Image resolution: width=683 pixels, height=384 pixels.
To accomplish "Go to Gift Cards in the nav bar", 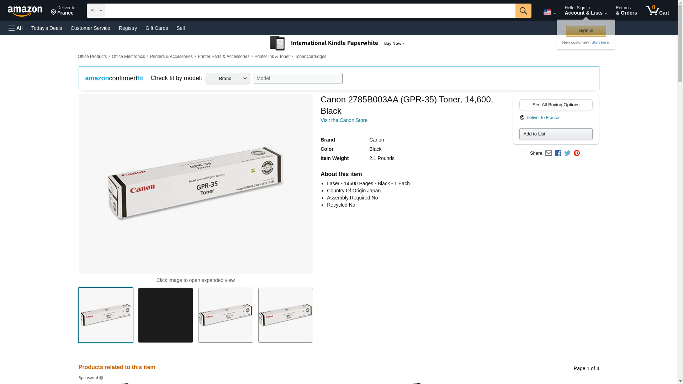I will (x=157, y=28).
